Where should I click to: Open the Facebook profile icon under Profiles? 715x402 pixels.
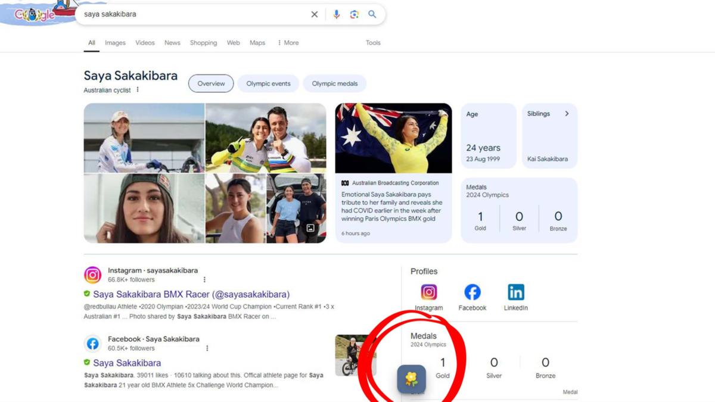click(x=472, y=292)
